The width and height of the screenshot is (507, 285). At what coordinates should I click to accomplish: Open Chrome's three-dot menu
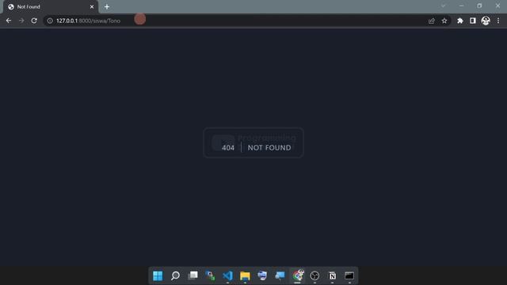(498, 21)
